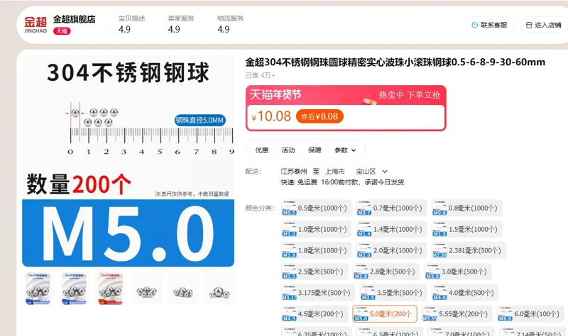The height and width of the screenshot is (336, 568).
Task: Open the 优惠 tab
Action: click(261, 150)
